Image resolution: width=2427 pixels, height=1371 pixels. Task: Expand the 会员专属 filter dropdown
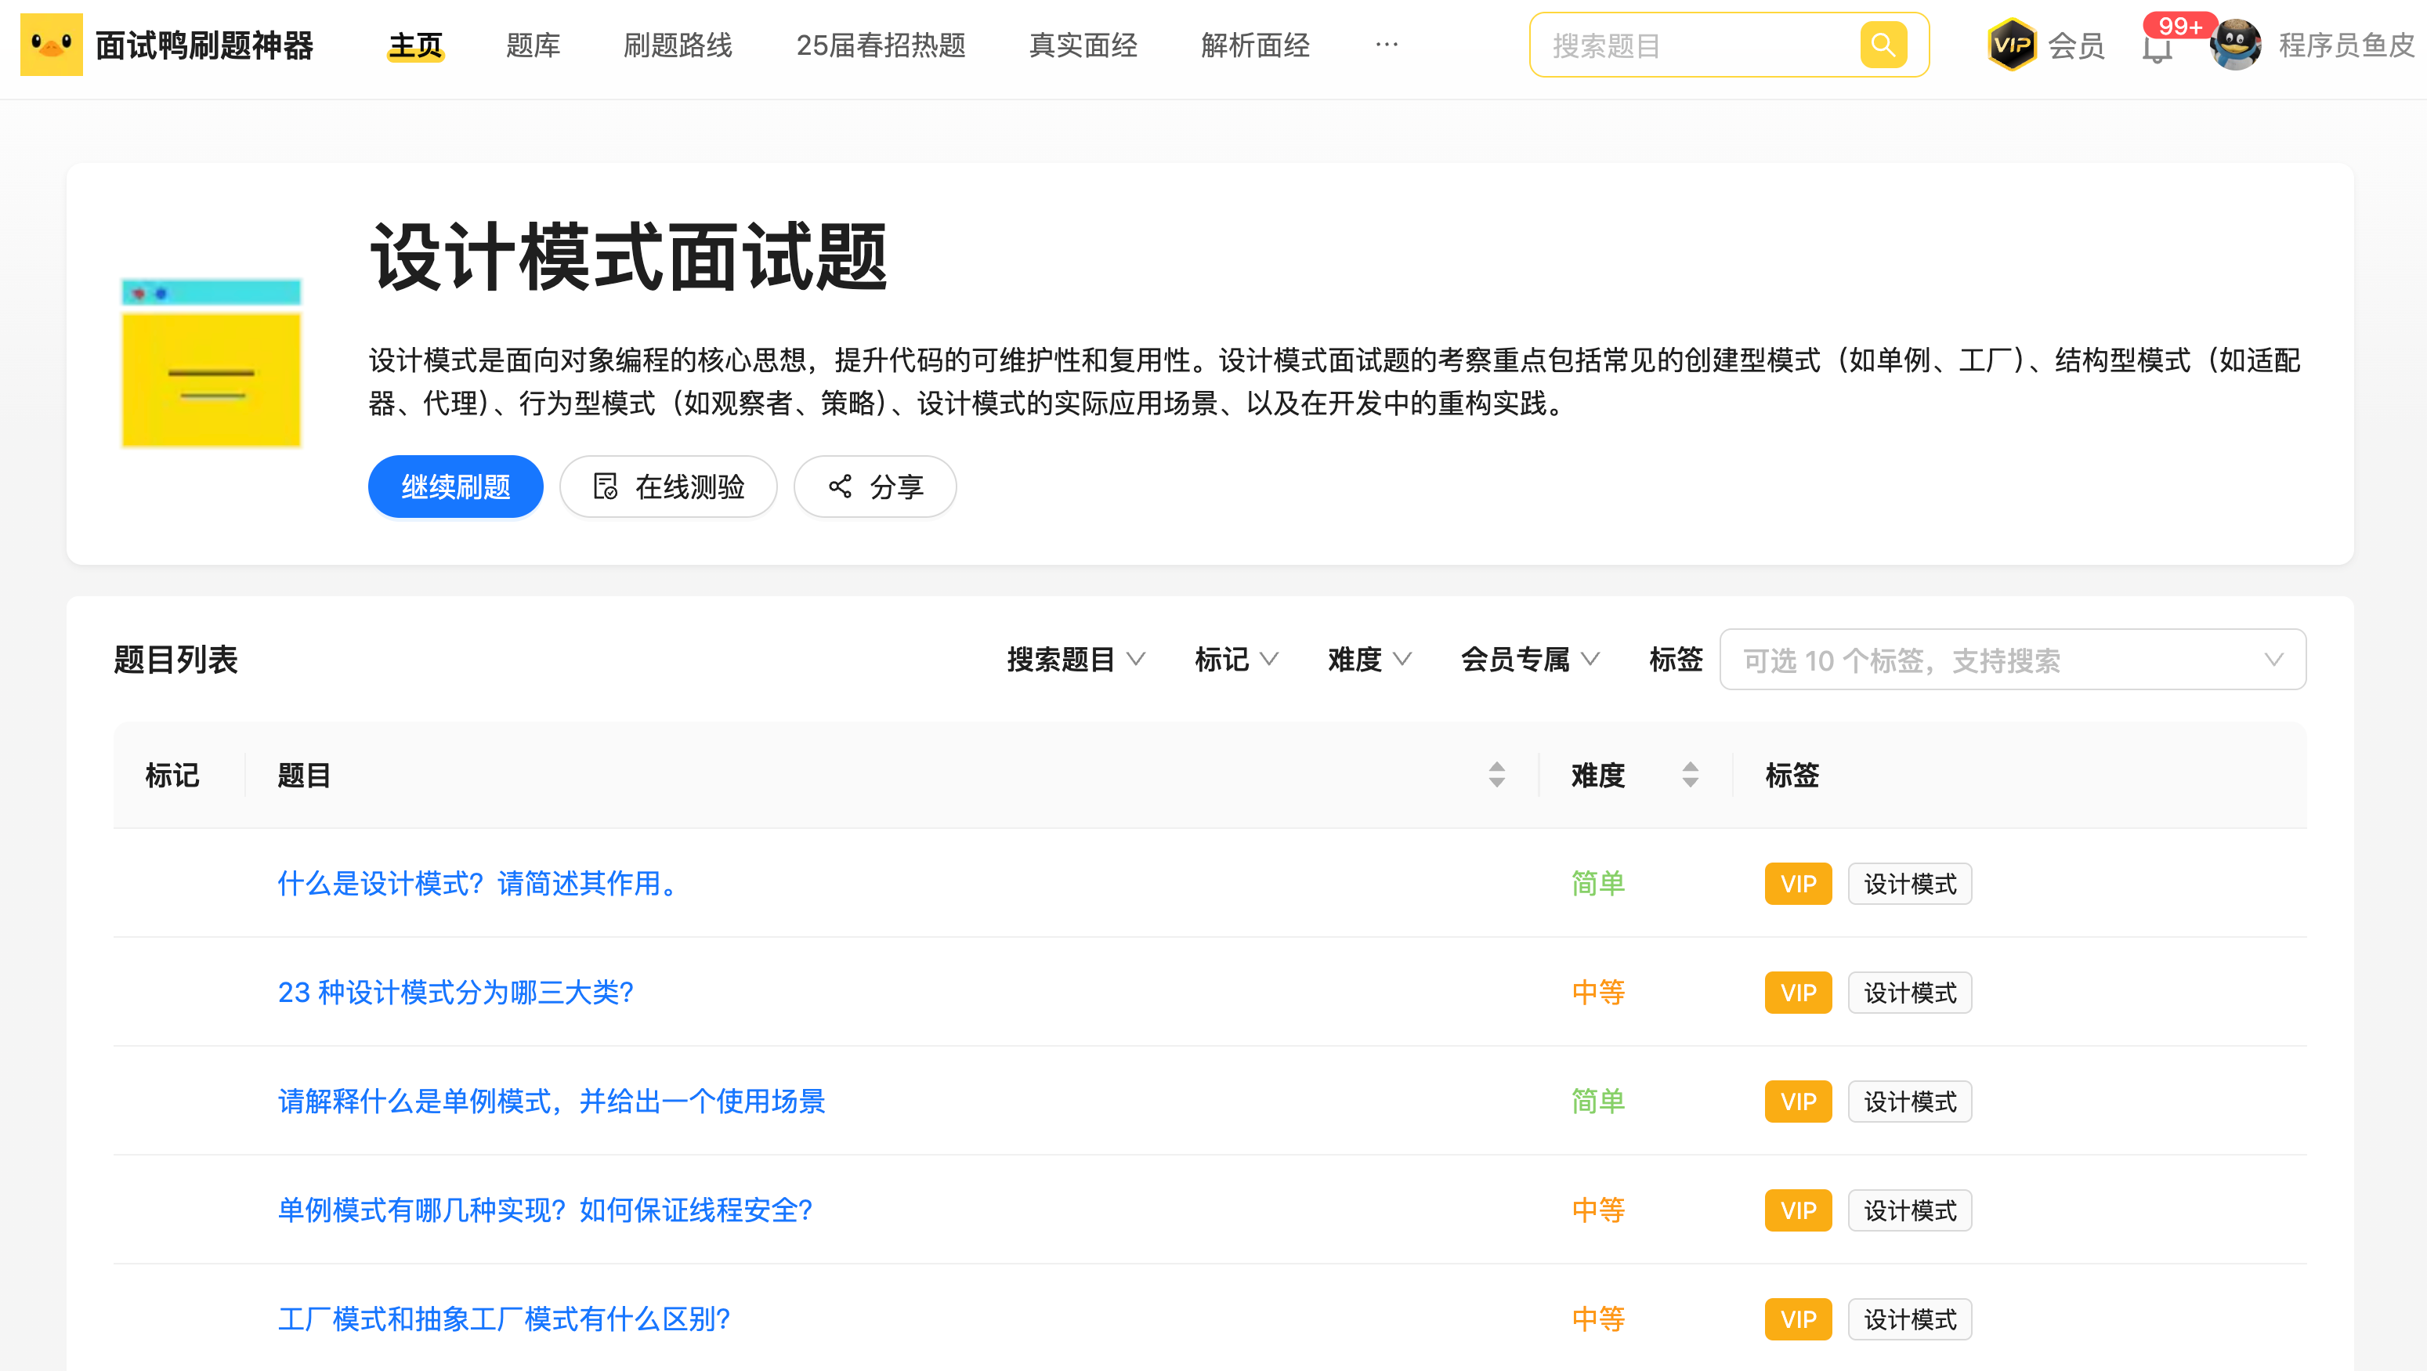tap(1529, 659)
